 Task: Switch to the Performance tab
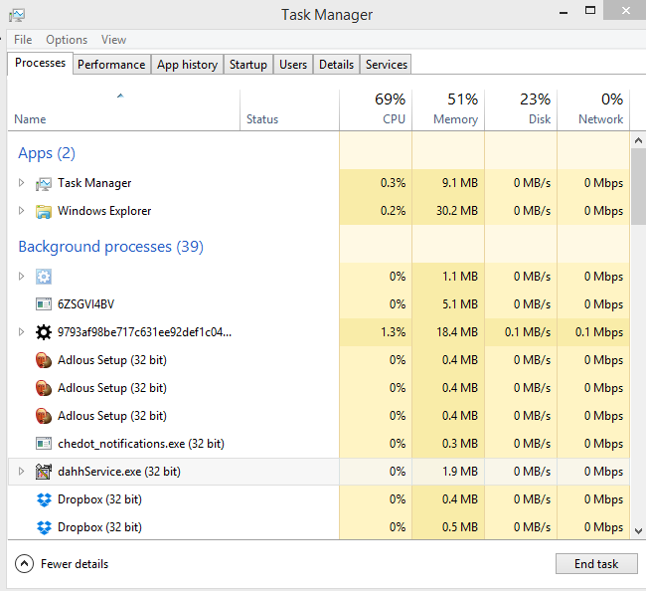[111, 64]
